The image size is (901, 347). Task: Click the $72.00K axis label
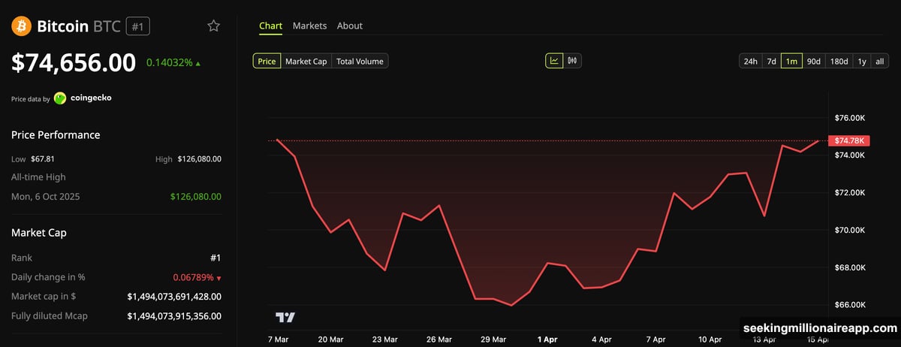850,193
